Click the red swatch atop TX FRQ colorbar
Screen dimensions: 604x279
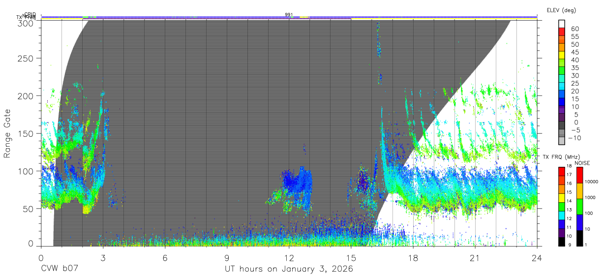[x=562, y=171]
